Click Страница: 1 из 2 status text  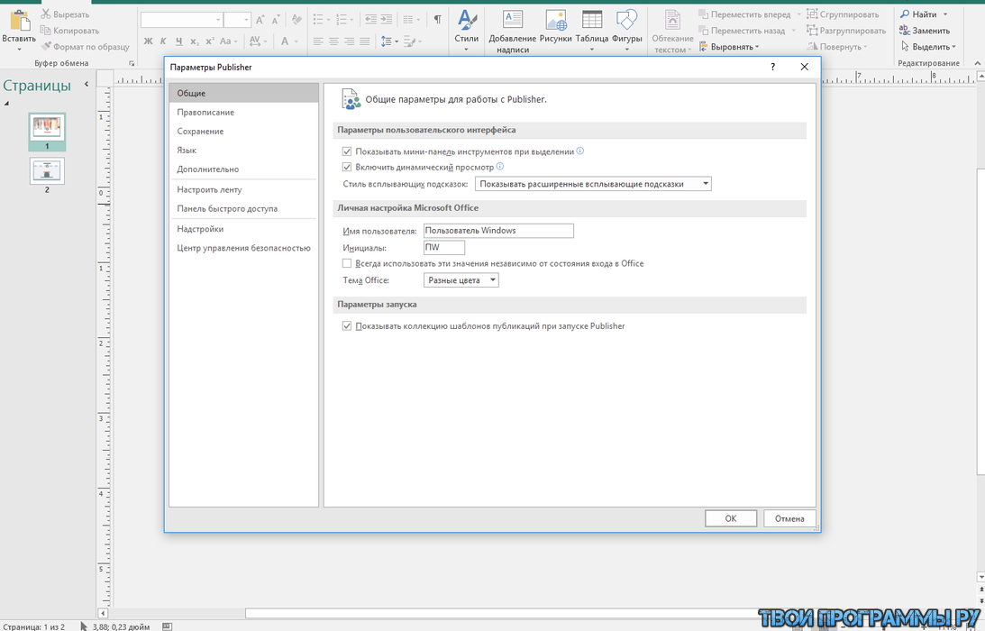tap(32, 626)
